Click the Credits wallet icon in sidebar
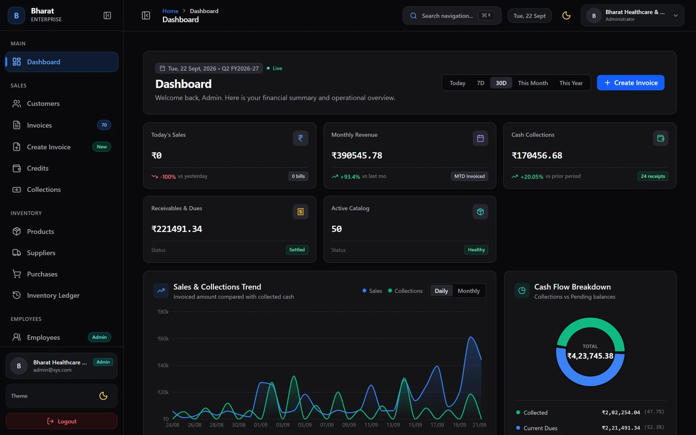The width and height of the screenshot is (696, 435). [17, 168]
